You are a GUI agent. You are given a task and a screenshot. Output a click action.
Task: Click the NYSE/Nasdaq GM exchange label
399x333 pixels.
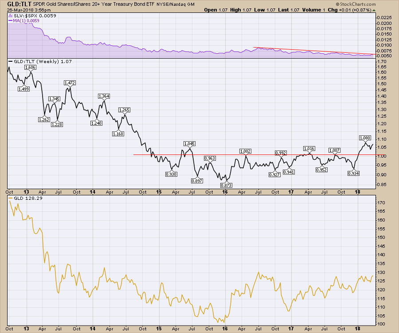click(176, 4)
